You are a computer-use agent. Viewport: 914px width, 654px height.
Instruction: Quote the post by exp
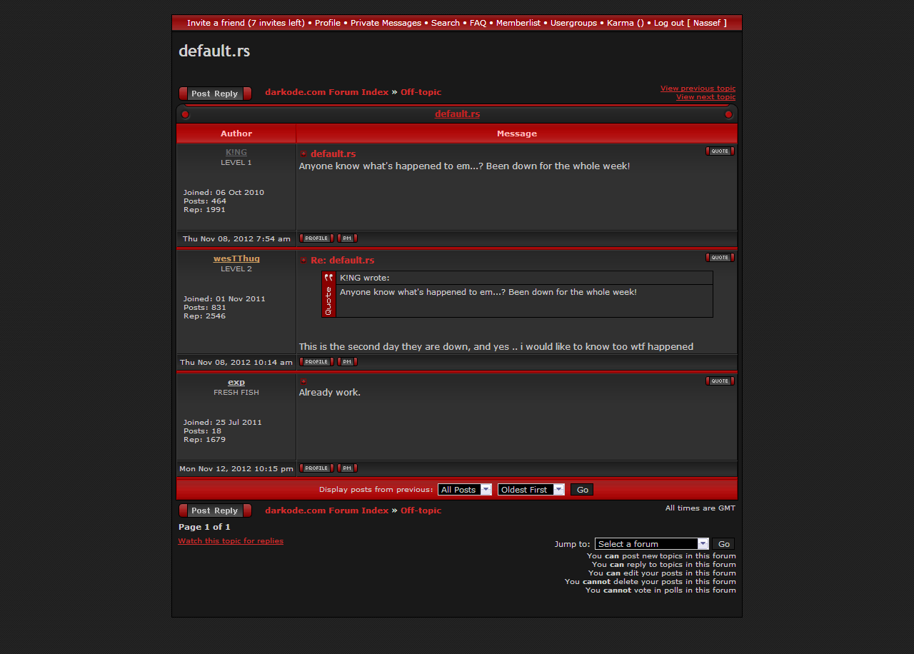(x=720, y=381)
